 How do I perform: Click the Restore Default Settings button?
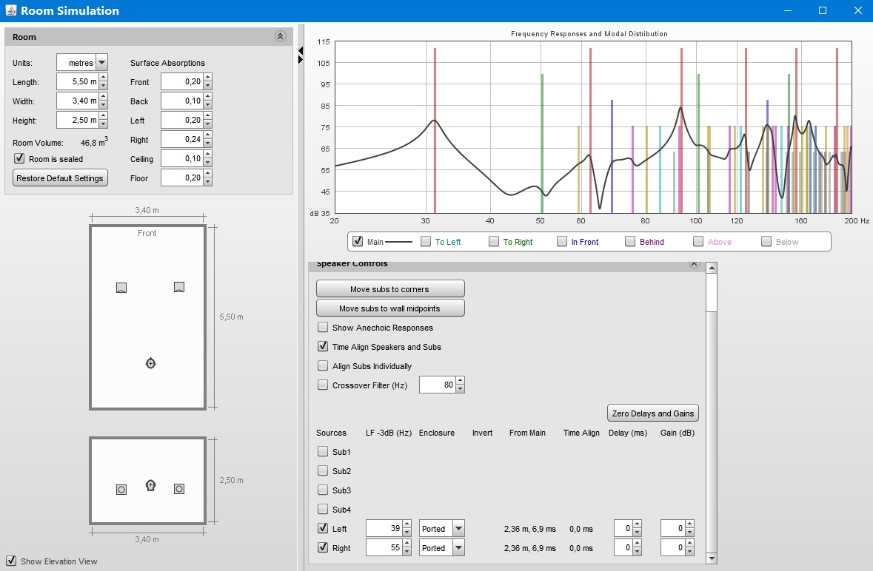[60, 178]
